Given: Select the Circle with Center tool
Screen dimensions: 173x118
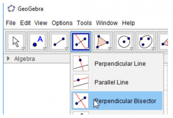Looking at the screenshot, I should pos(124,41).
